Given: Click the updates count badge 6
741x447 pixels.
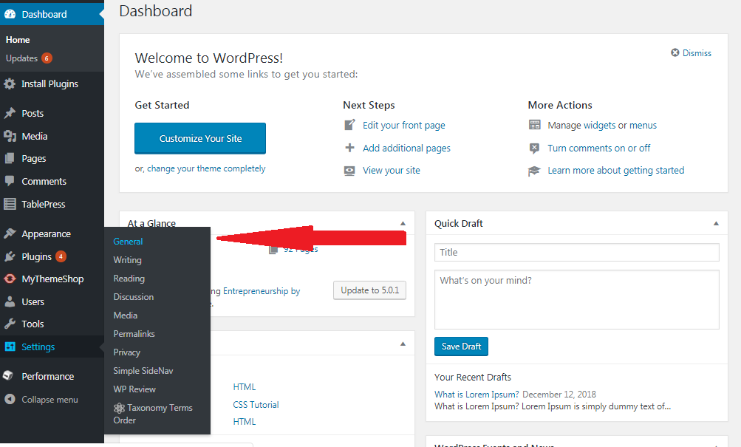Looking at the screenshot, I should (47, 58).
